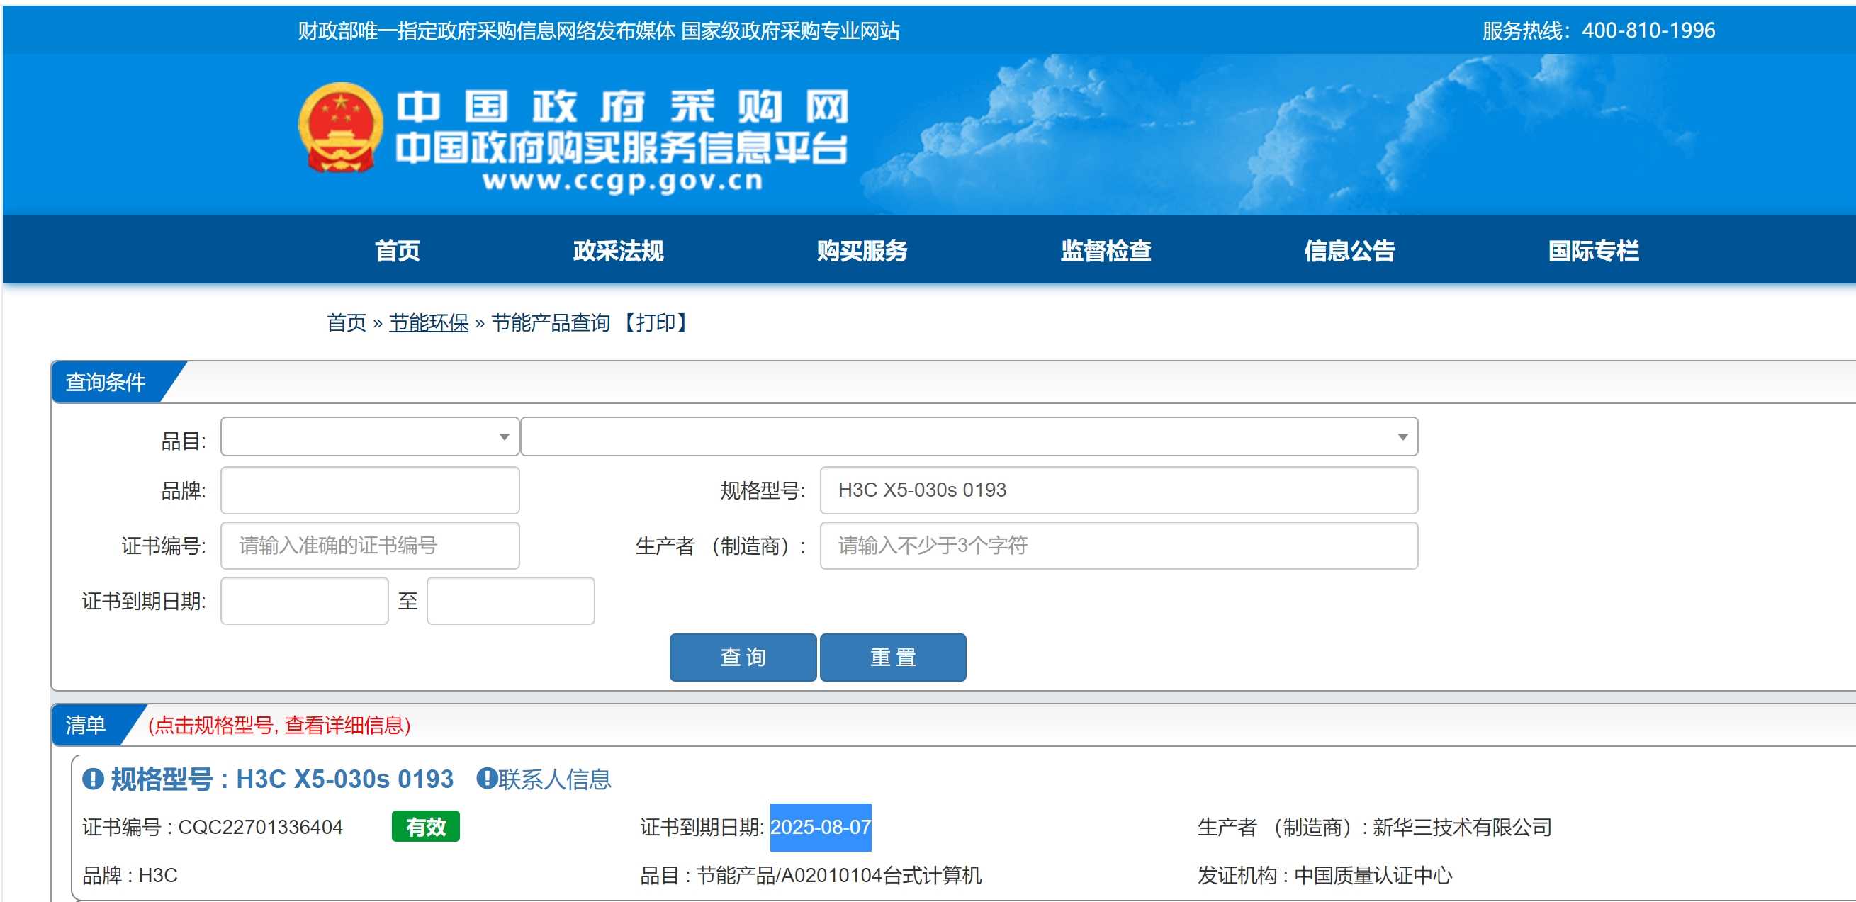Click 品牌：H3C in the result
Screen dimensions: 1856x902
tap(130, 875)
